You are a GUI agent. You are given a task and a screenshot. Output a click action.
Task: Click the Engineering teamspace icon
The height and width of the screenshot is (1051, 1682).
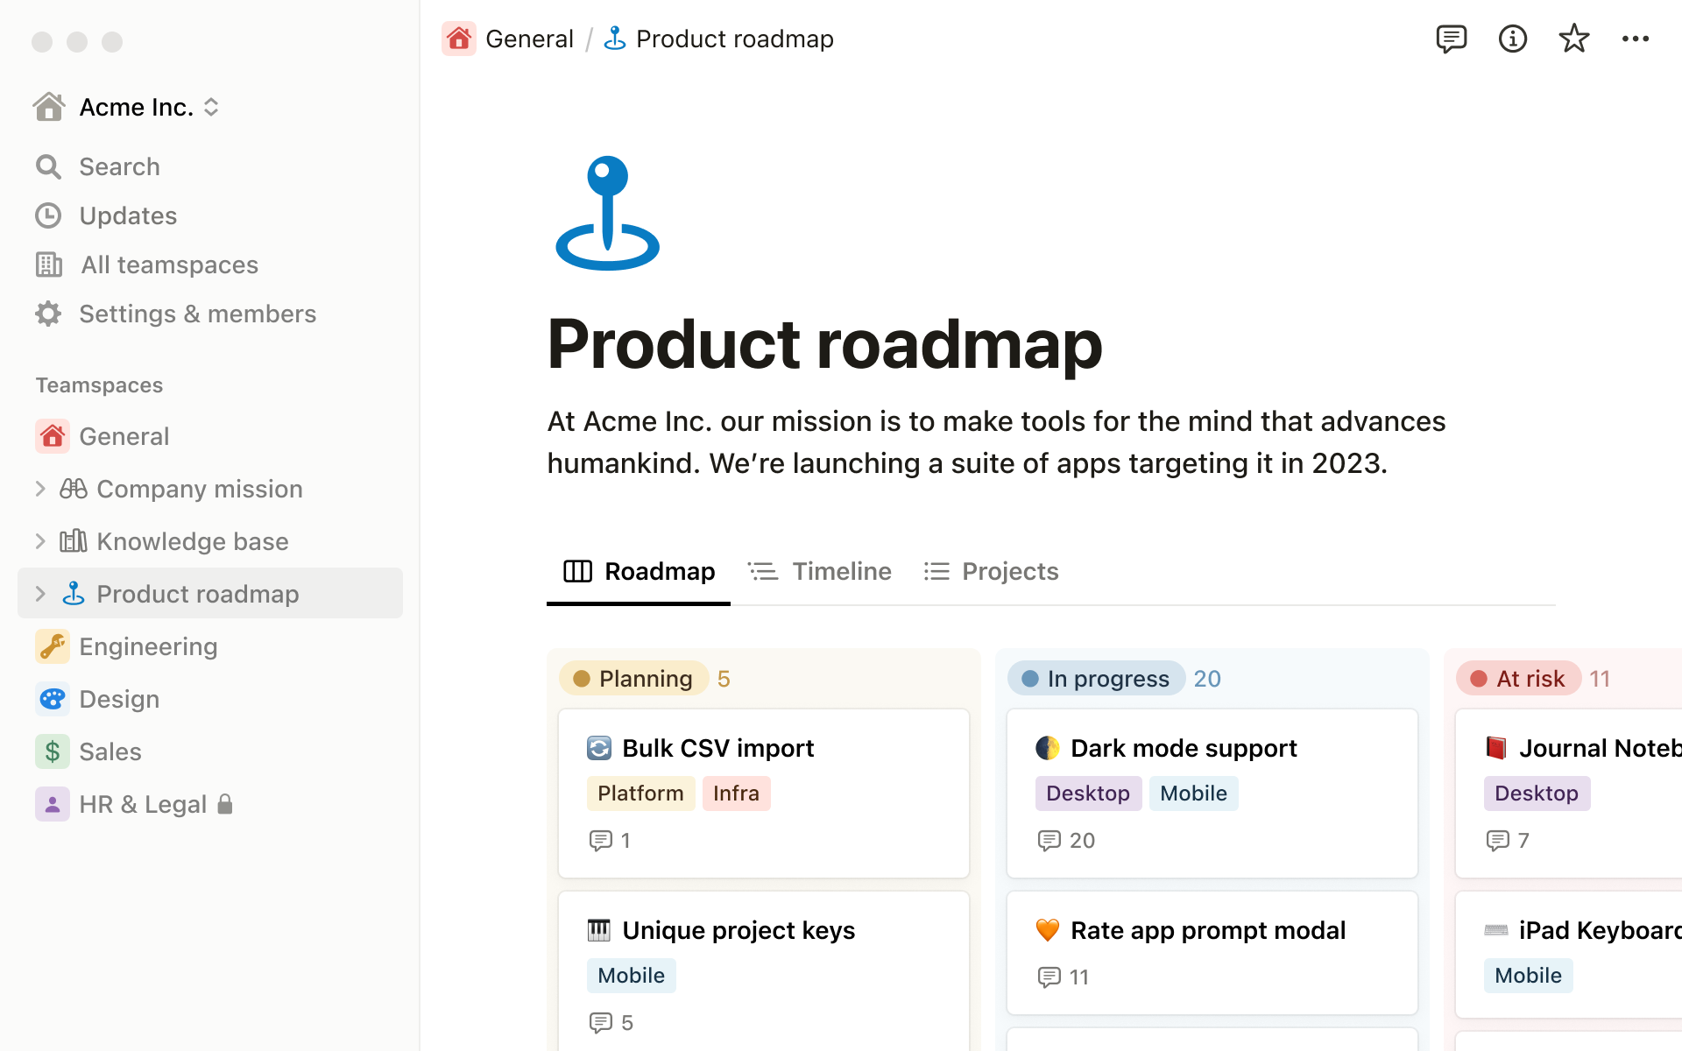(52, 645)
